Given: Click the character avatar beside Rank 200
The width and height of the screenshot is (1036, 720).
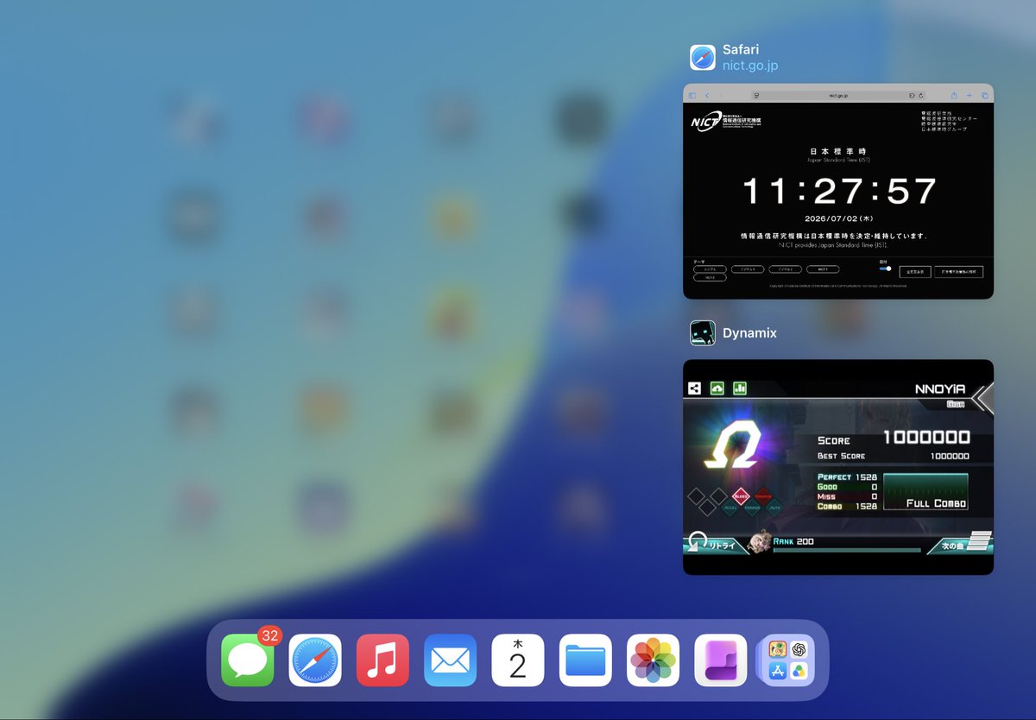Looking at the screenshot, I should (759, 541).
